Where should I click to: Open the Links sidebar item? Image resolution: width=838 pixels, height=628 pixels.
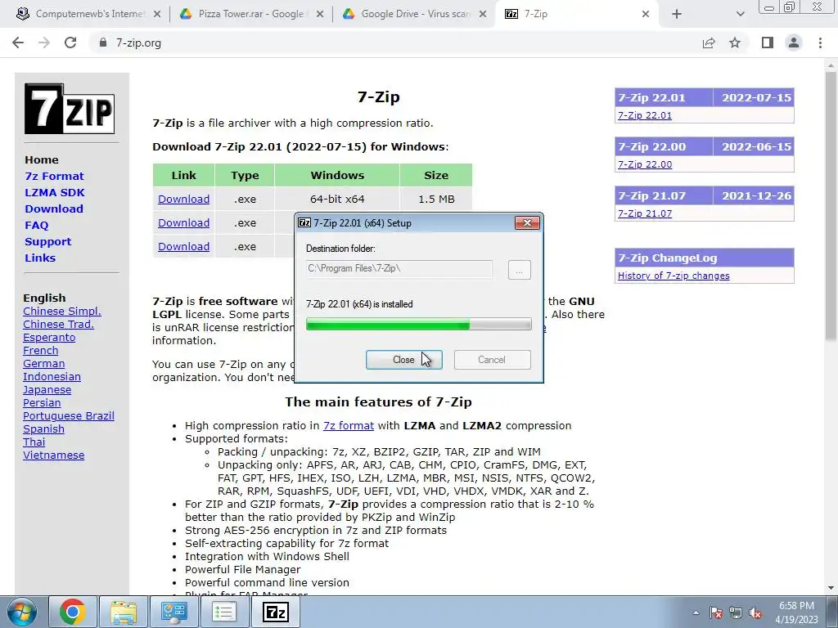(40, 258)
